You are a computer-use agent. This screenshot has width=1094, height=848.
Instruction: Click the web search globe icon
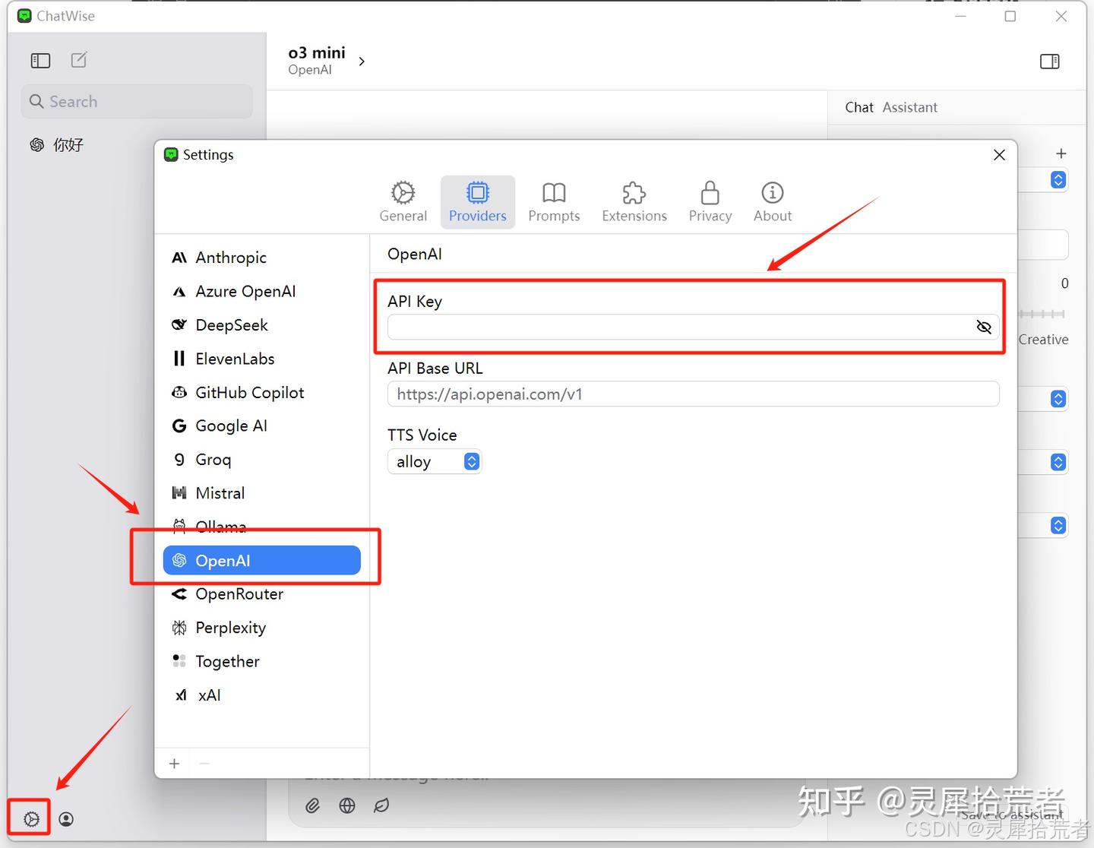(347, 806)
